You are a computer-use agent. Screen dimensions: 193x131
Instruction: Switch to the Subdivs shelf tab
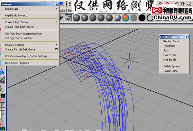click(63, 11)
